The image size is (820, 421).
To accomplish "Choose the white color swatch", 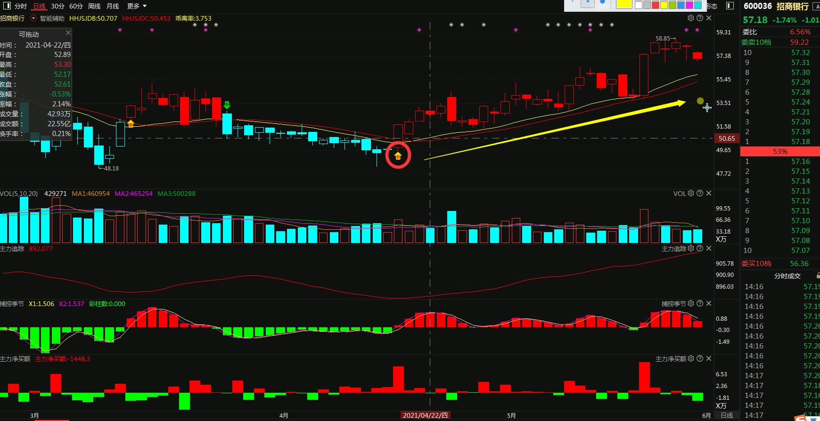I will tap(639, 5).
